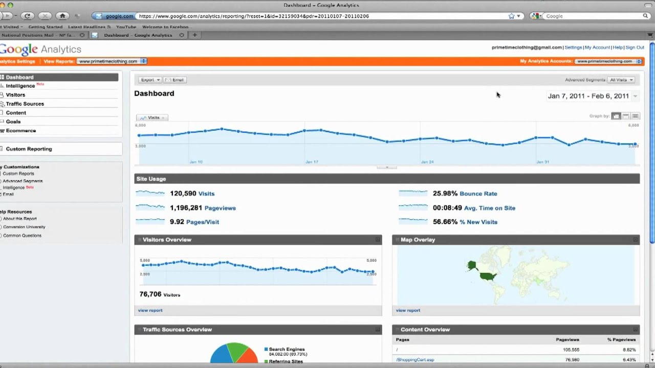Open the Dashboard section in sidebar
Viewport: 655px width, 368px height.
[x=59, y=77]
